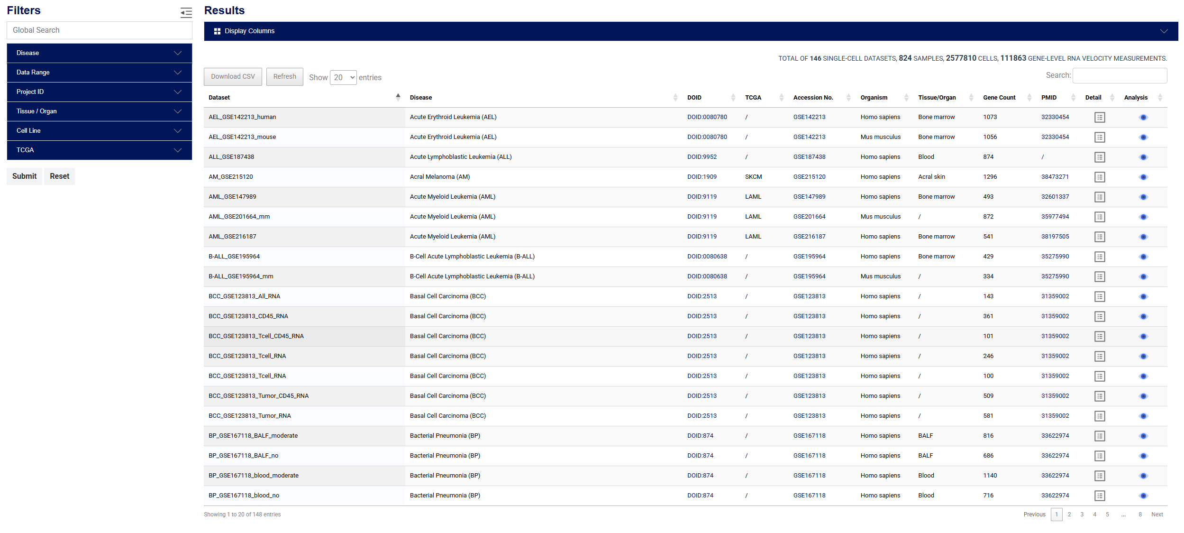Sort results using the Gene Count sort icon
Screen dimensions: 1184x533
coord(1029,97)
